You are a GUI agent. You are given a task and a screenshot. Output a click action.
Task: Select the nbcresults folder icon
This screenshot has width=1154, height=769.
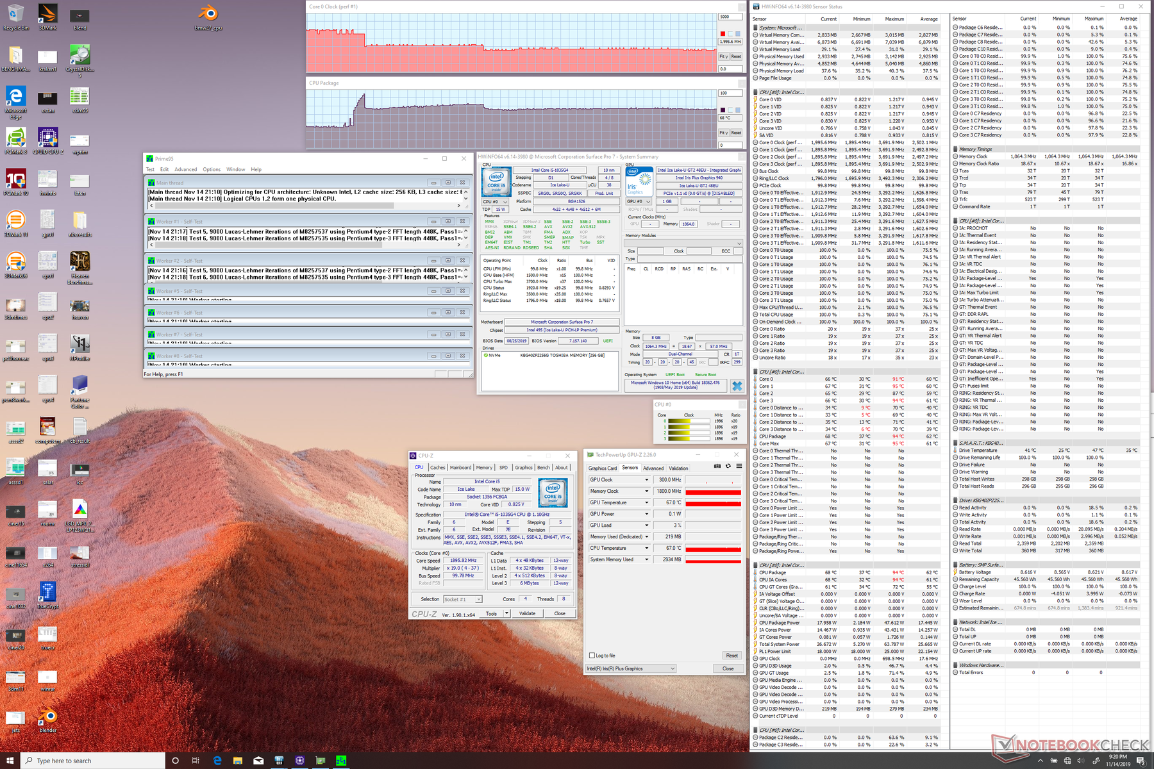[x=79, y=224]
